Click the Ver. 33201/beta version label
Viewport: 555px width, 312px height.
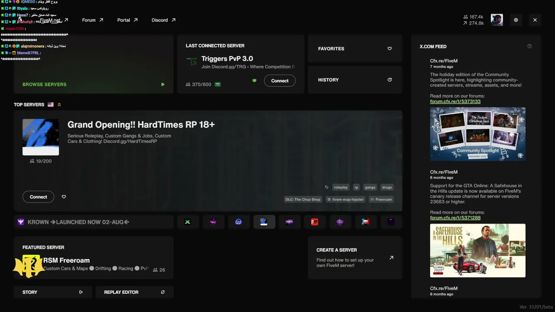point(535,307)
